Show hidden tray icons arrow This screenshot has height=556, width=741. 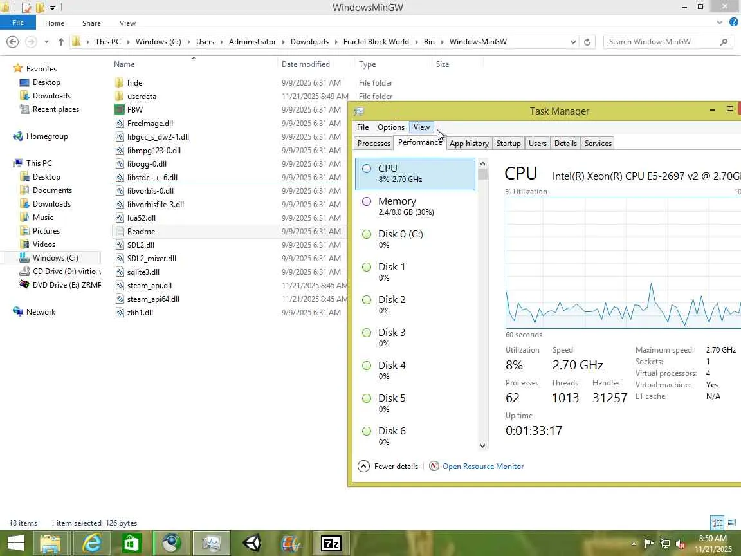(x=634, y=544)
